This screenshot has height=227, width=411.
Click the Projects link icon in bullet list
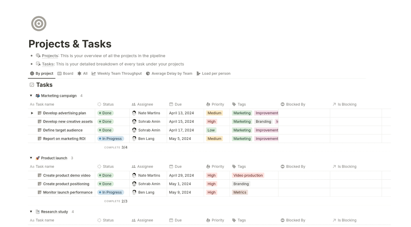pyautogui.click(x=38, y=55)
